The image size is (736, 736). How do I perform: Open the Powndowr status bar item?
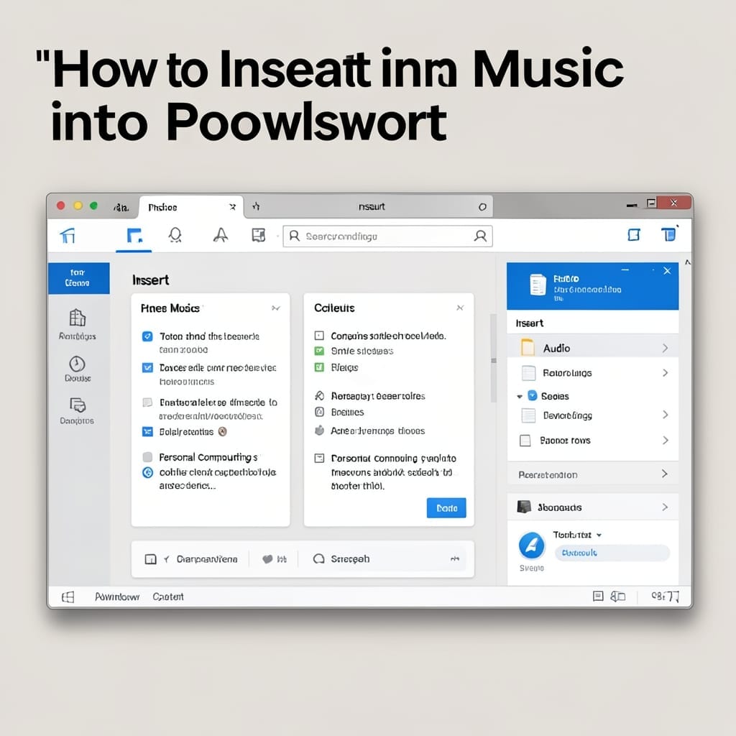(117, 597)
